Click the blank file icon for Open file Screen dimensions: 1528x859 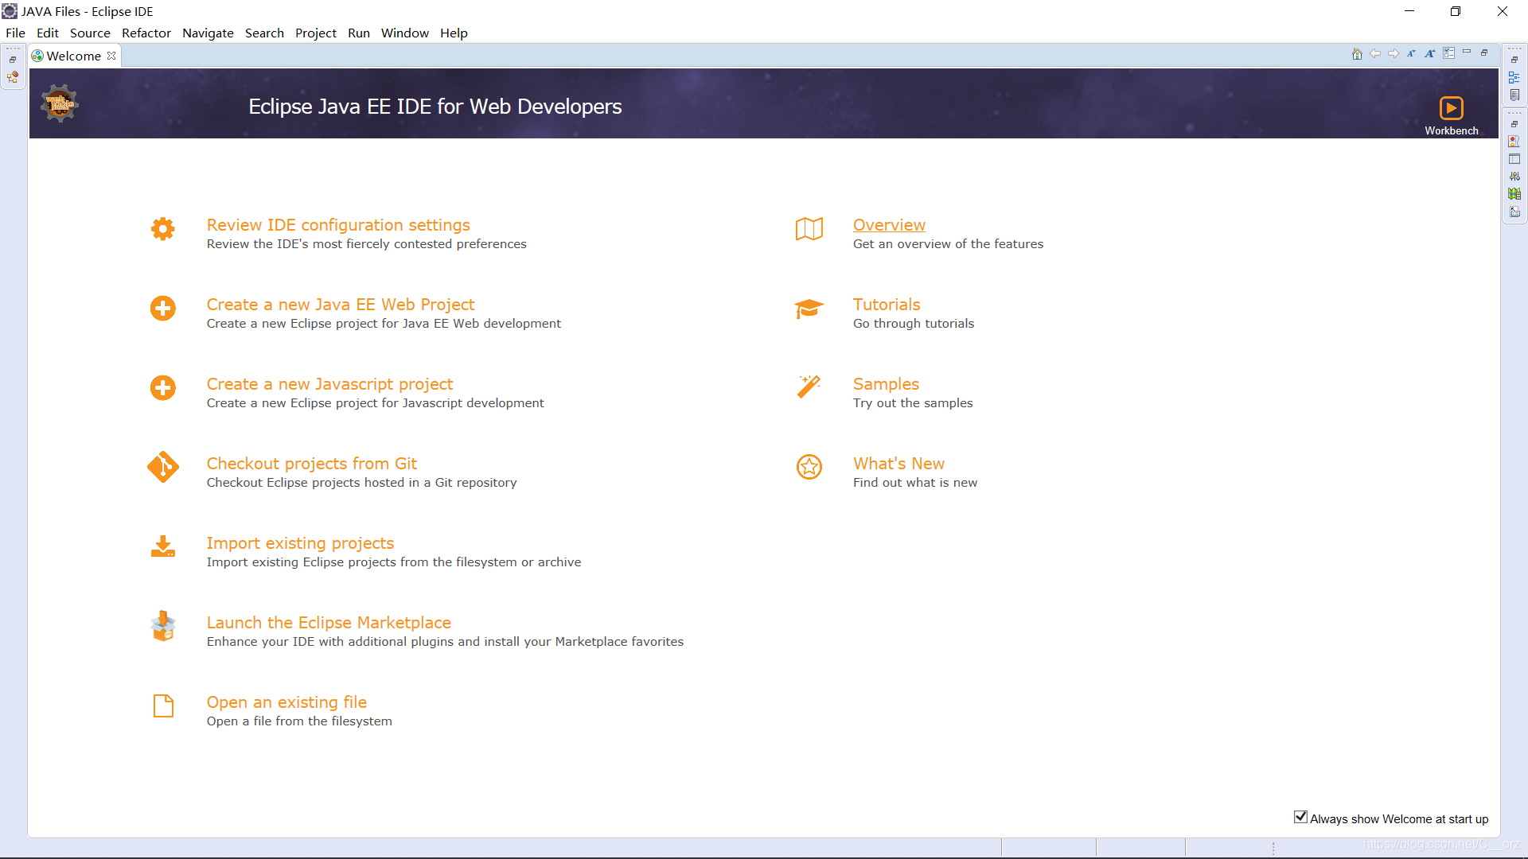[x=163, y=706]
